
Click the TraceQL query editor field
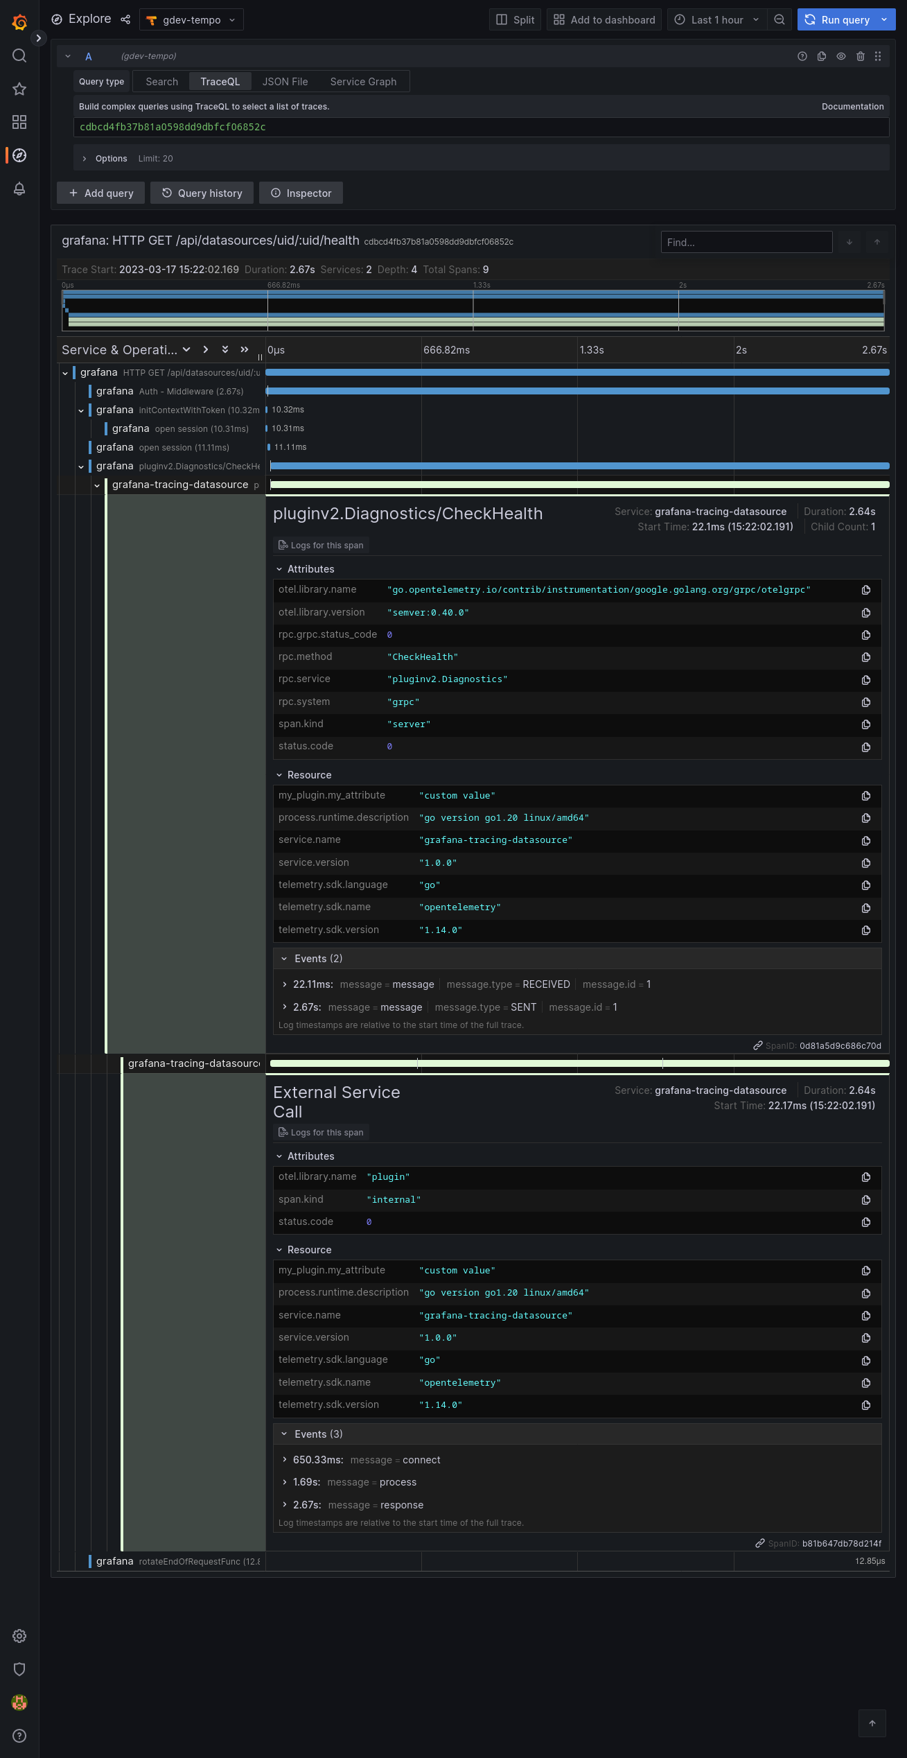pyautogui.click(x=481, y=127)
